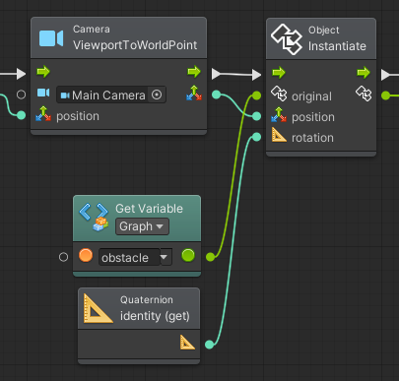Click the object output icon on Instantiate
399x381 pixels.
click(364, 94)
